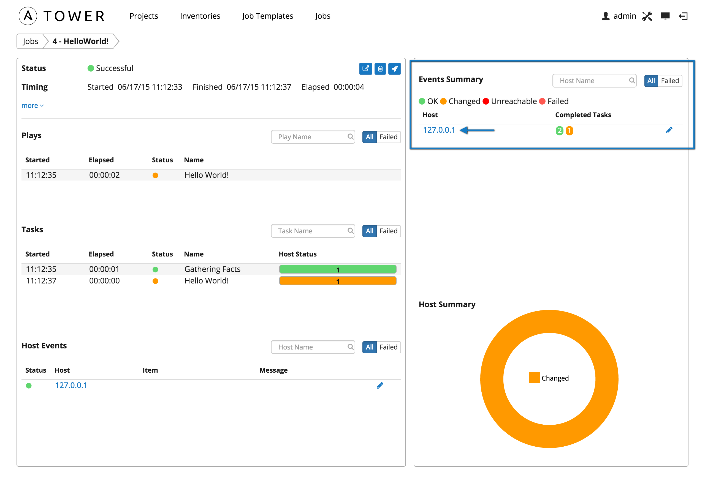
Task: Go to Jobs breadcrumb
Action: point(30,41)
